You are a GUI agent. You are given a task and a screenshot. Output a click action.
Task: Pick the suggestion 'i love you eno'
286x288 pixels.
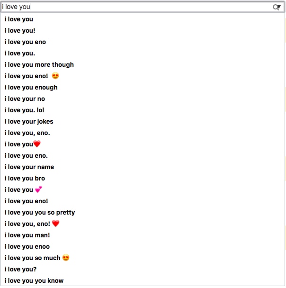[x=143, y=42]
